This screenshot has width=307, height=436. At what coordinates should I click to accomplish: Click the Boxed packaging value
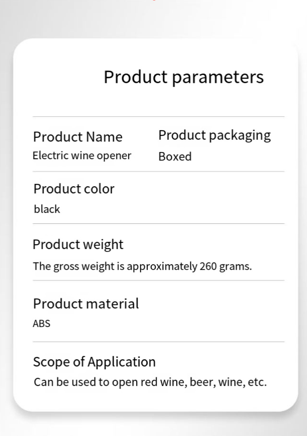[x=175, y=157]
